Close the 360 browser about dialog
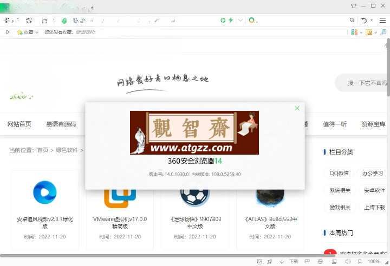The width and height of the screenshot is (390, 266). tap(297, 108)
